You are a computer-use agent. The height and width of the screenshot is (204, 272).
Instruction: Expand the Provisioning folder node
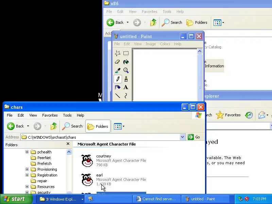pos(27,169)
